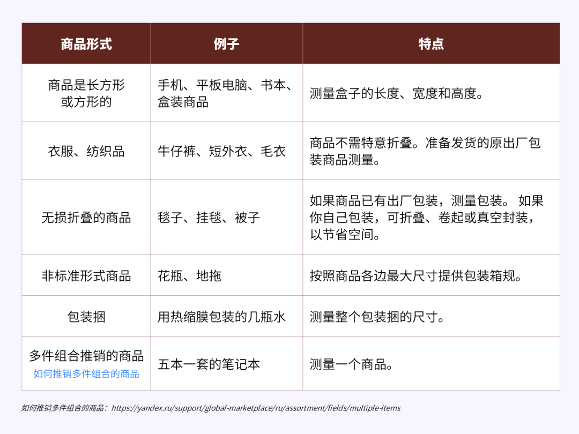Click the 例子 column header
The width and height of the screenshot is (579, 434).
pos(226,44)
